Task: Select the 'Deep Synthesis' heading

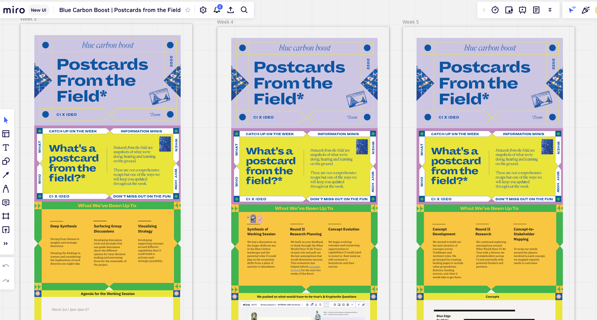Action: tap(63, 226)
